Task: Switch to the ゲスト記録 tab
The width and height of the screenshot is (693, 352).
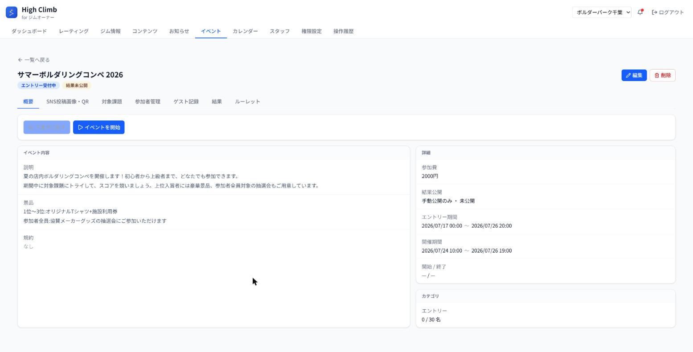Action: pos(186,102)
